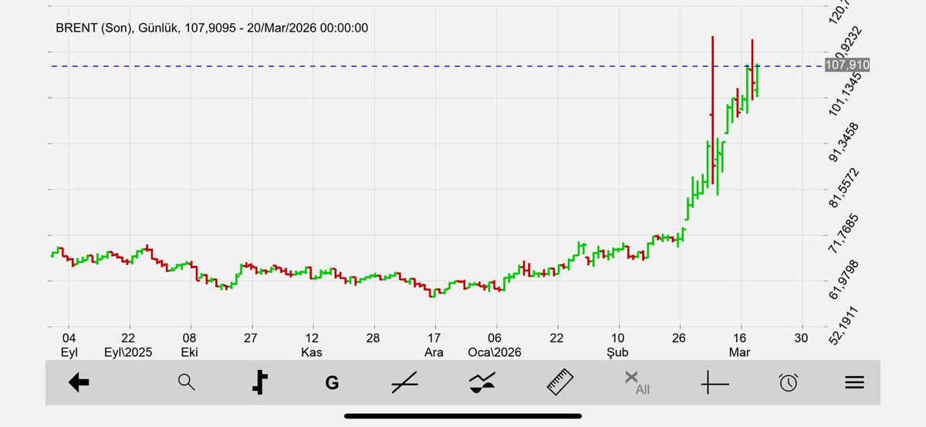This screenshot has width=926, height=427.
Task: Tap the Eyl\2025 date label
Action: click(128, 352)
